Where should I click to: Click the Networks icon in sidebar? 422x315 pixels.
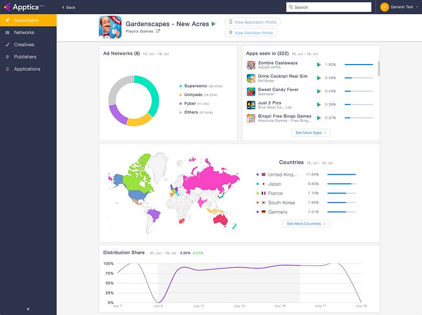(7, 33)
